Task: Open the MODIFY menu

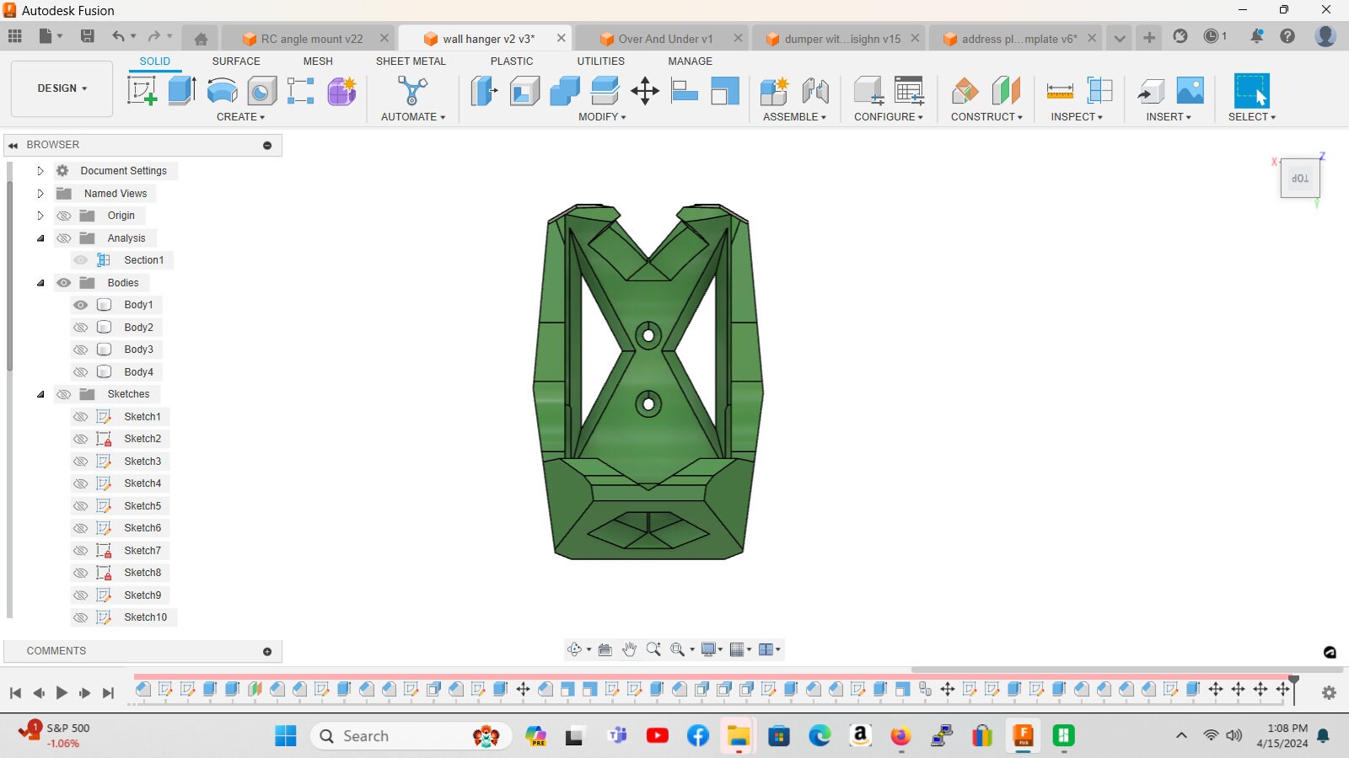Action: tap(602, 117)
